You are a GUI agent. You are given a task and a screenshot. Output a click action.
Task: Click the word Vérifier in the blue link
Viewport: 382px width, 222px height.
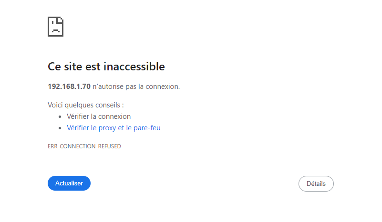click(78, 128)
